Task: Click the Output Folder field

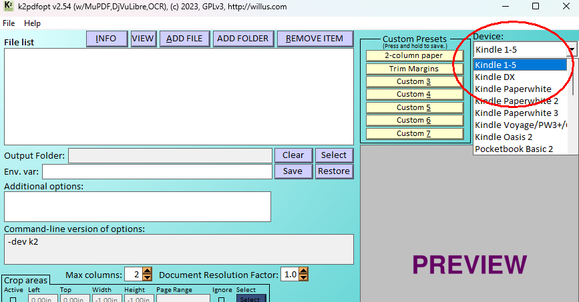Action: [x=170, y=155]
